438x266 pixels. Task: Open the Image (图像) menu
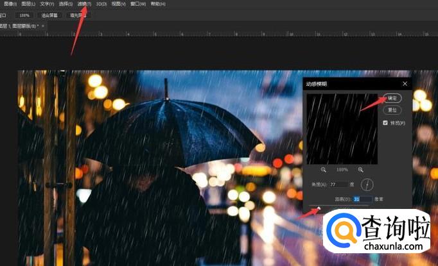click(10, 4)
